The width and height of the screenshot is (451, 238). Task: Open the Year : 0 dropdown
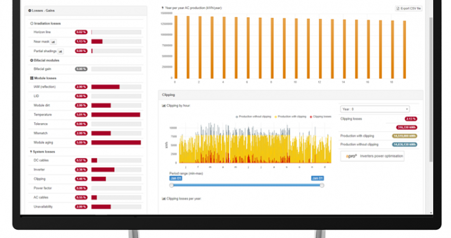(375, 109)
